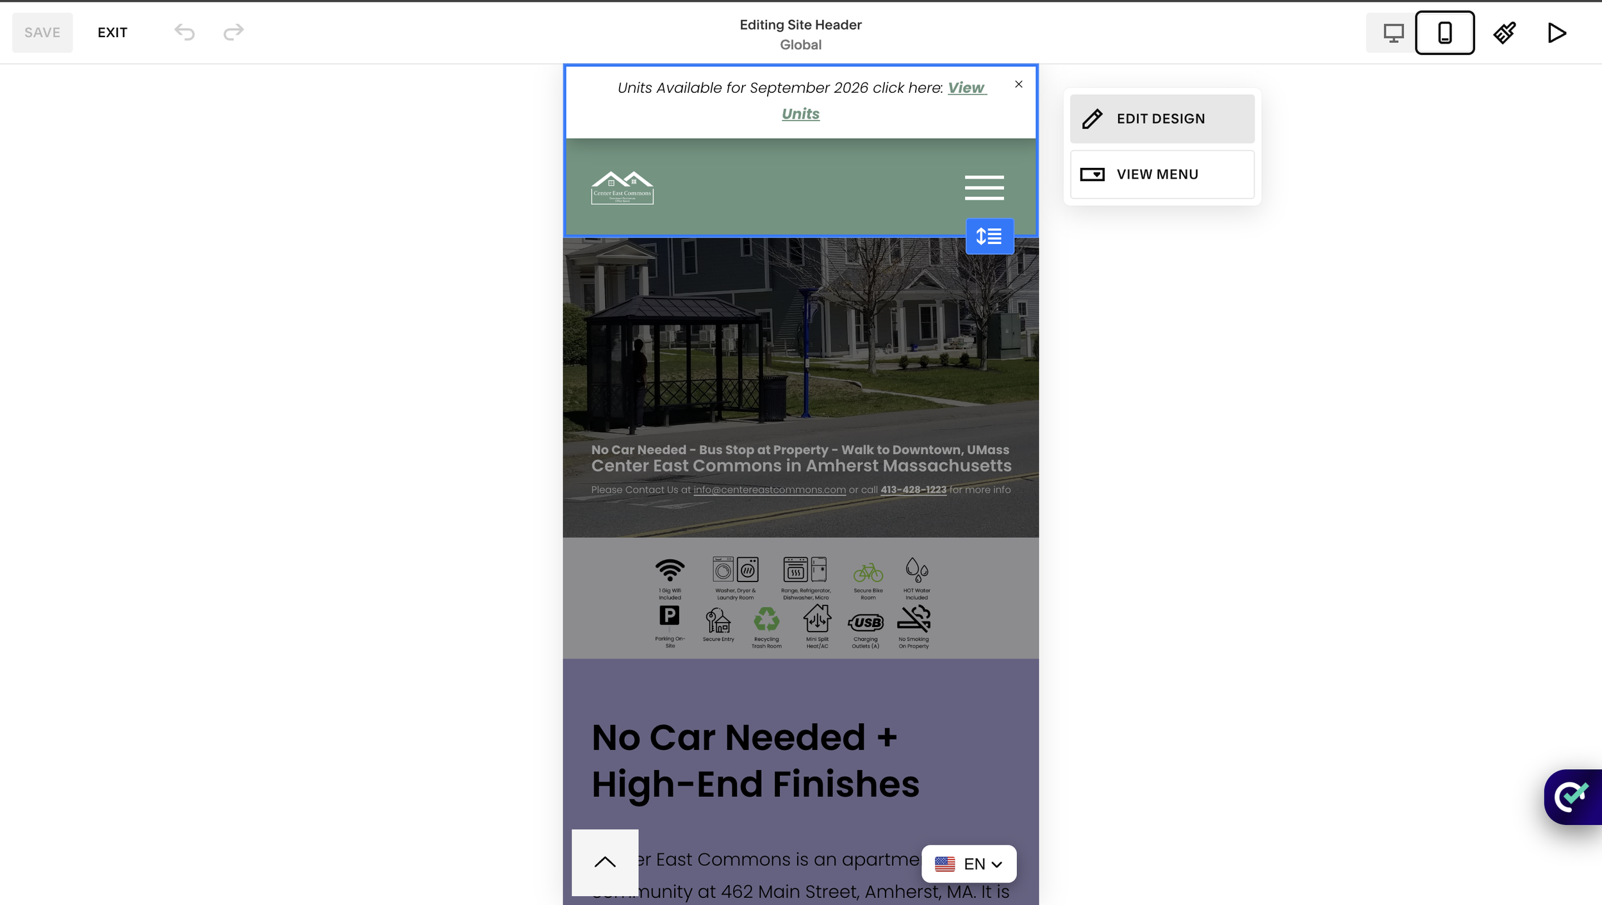Click Center East Commons in Amherst heading
Screen dimensions: 1602x905
click(x=801, y=466)
